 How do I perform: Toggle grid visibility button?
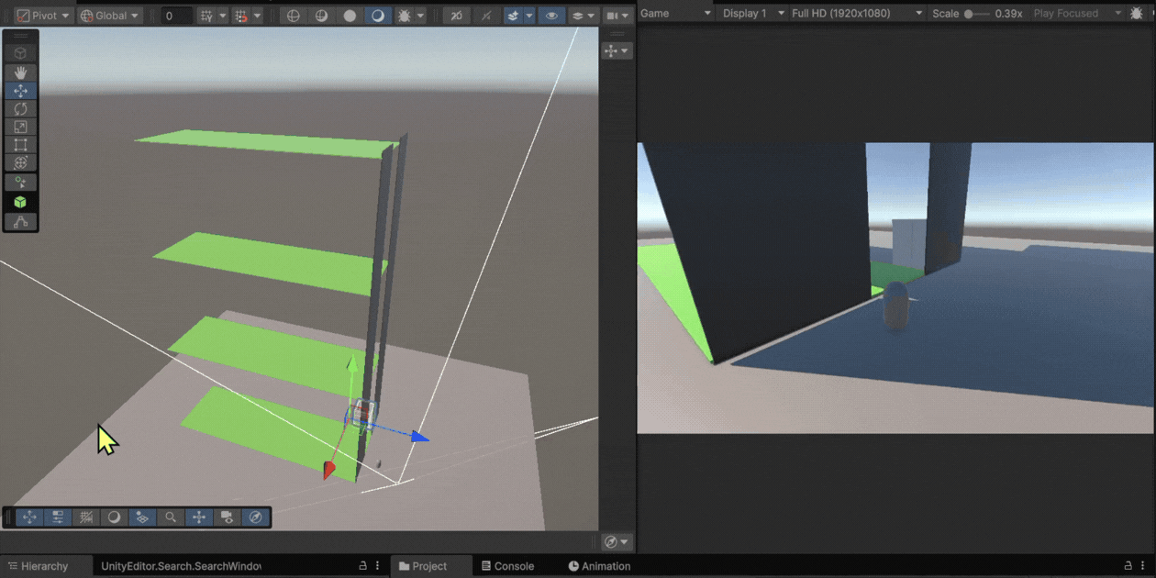pyautogui.click(x=206, y=16)
